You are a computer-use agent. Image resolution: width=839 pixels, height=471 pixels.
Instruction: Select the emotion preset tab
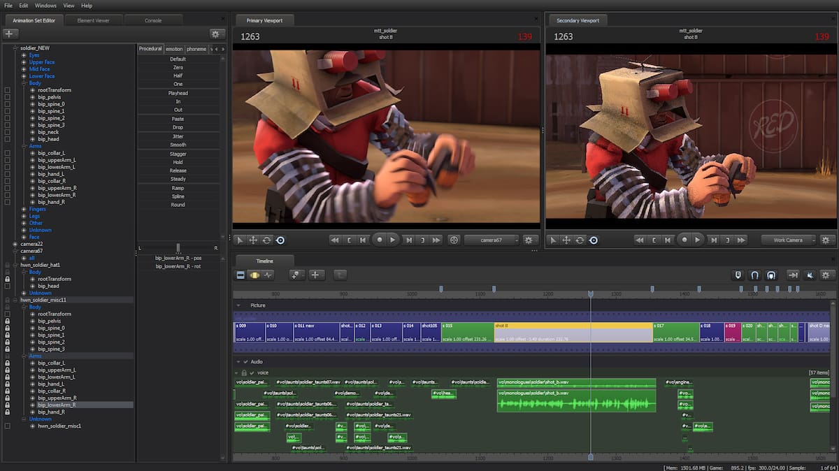pyautogui.click(x=174, y=49)
